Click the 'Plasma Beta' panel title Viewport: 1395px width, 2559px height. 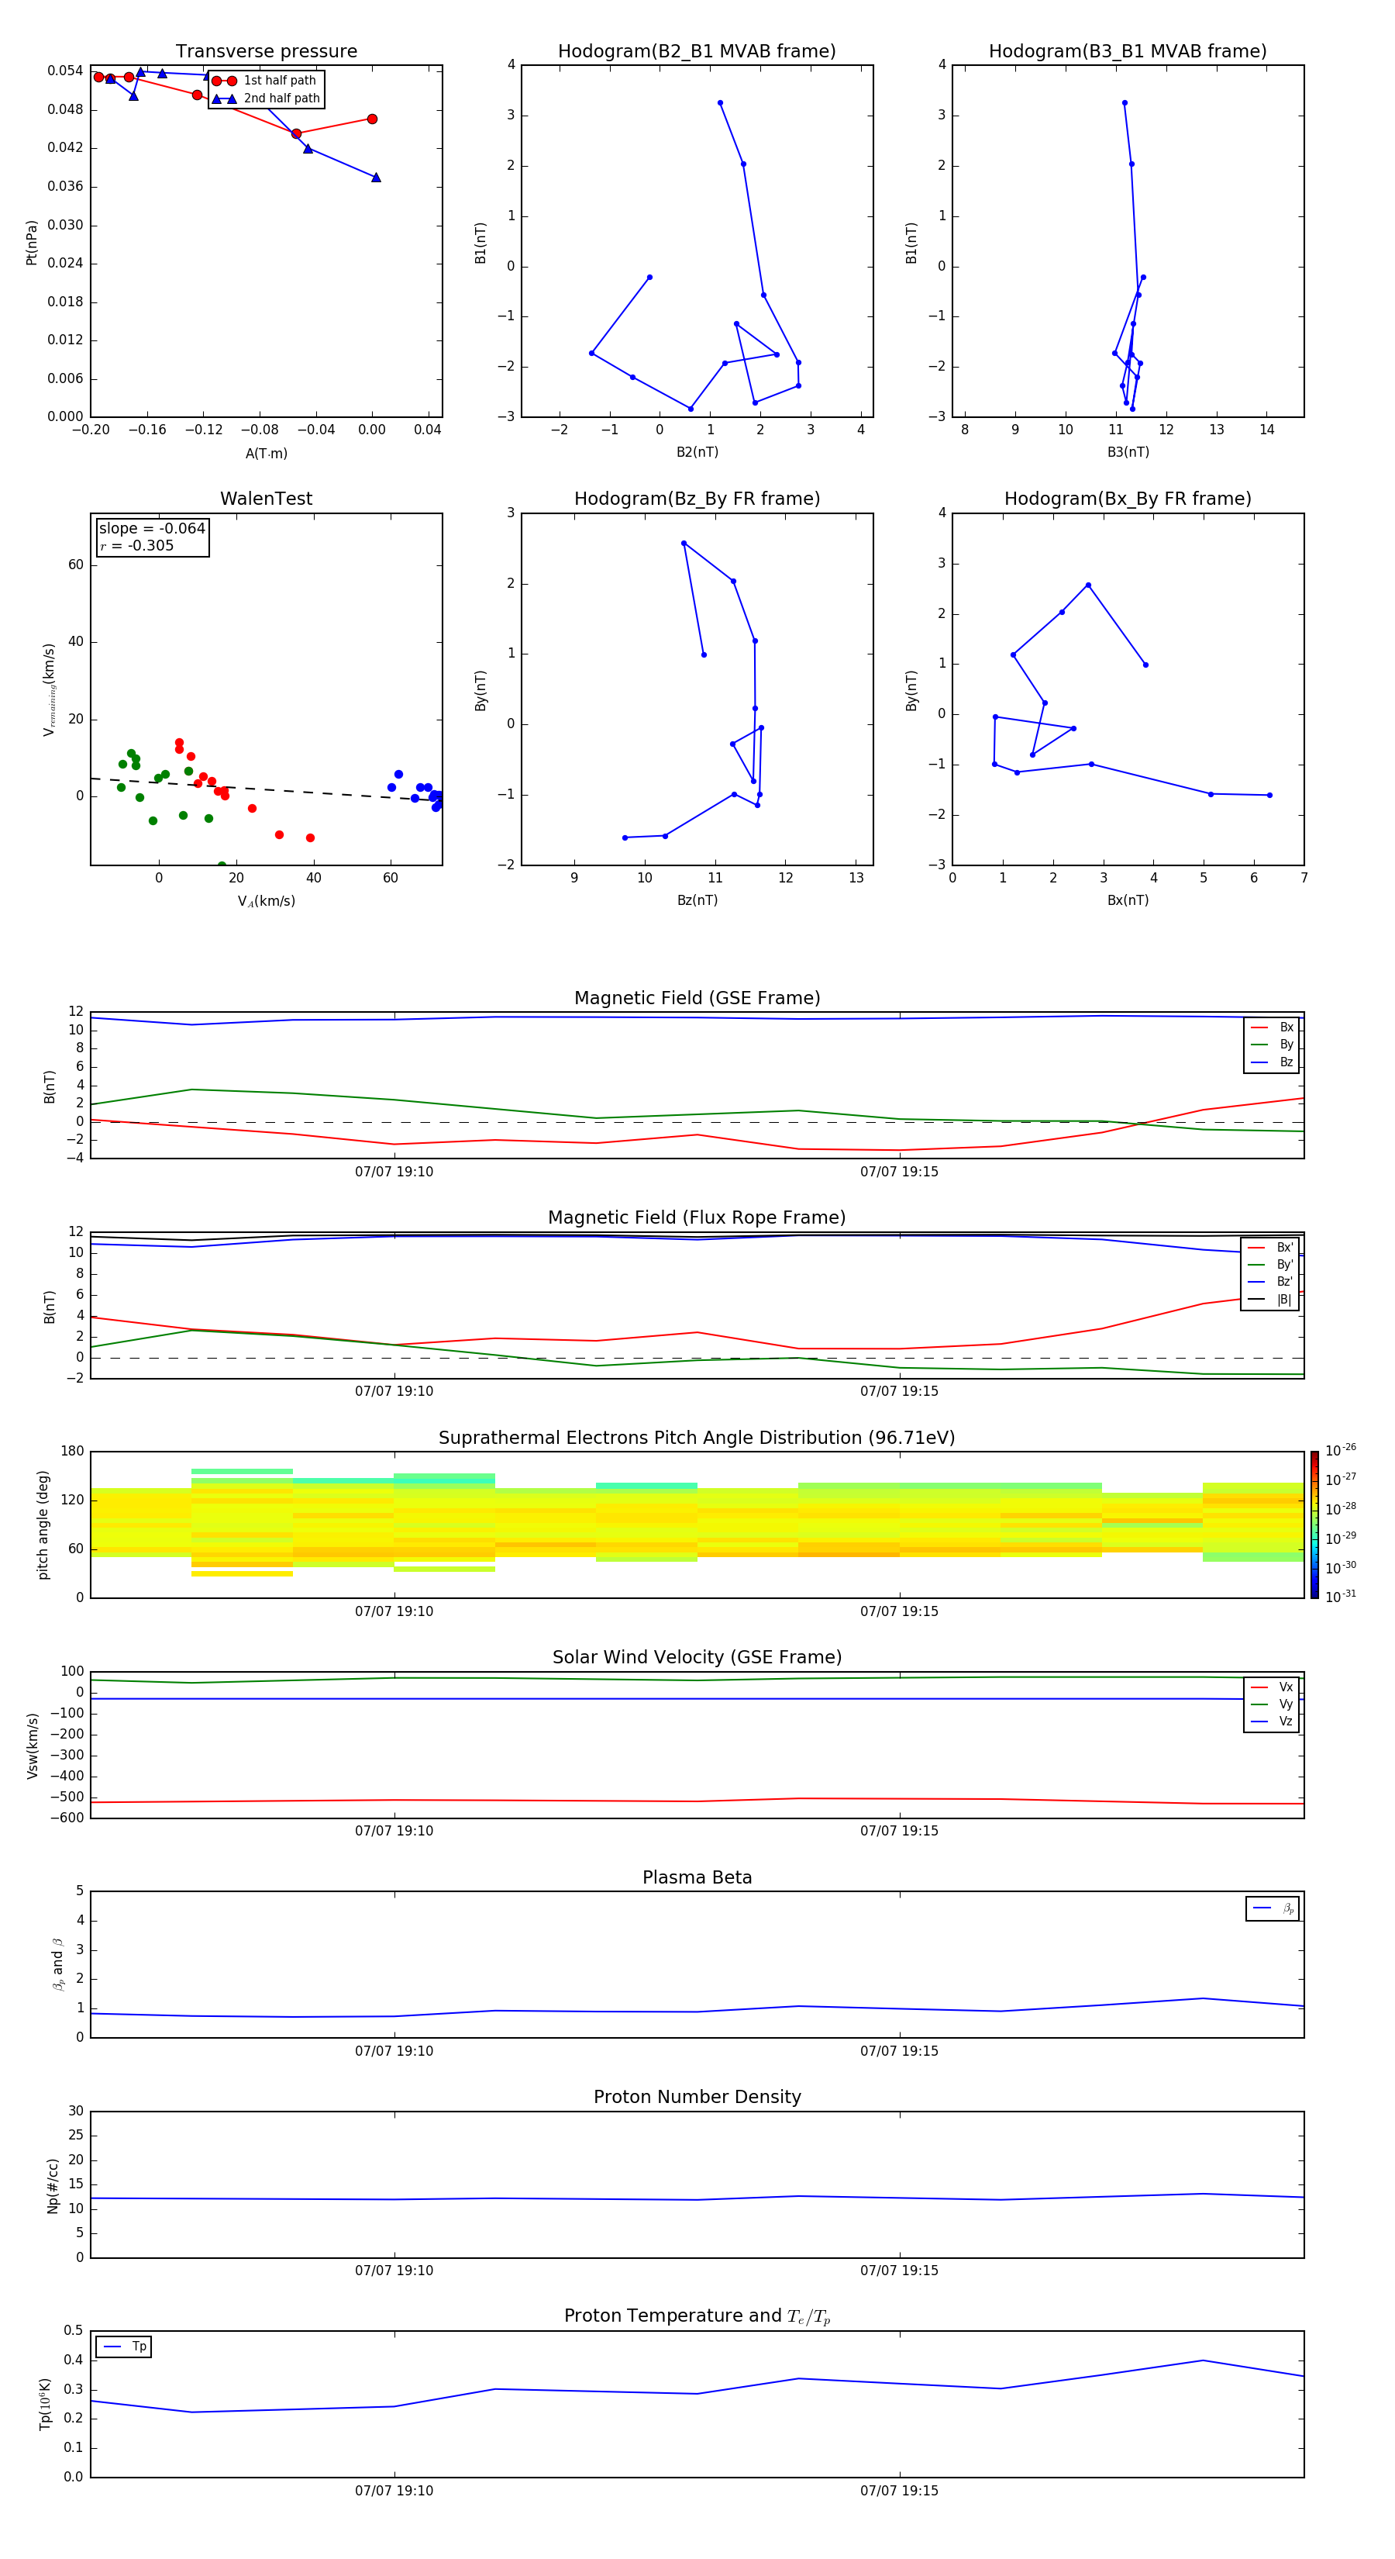697,1877
